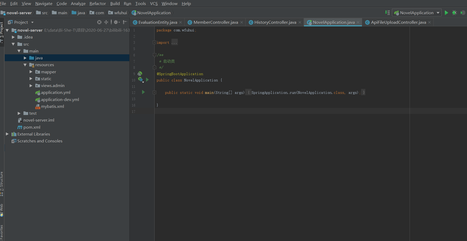The image size is (467, 241).
Task: Locate current file with crosshair icon
Action: tap(99, 22)
